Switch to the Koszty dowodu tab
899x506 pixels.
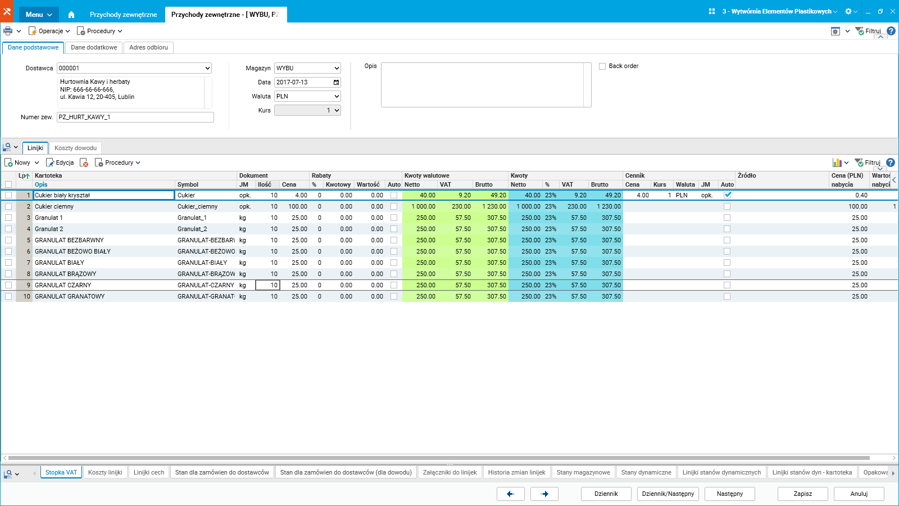point(75,148)
